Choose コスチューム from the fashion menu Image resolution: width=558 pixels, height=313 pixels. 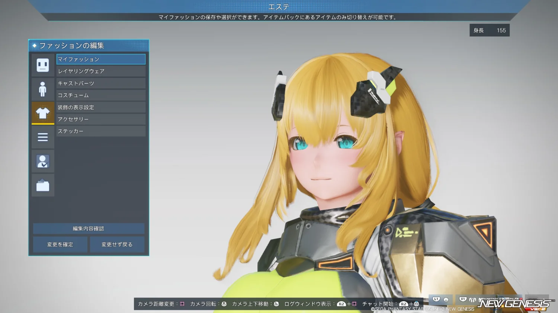click(101, 95)
